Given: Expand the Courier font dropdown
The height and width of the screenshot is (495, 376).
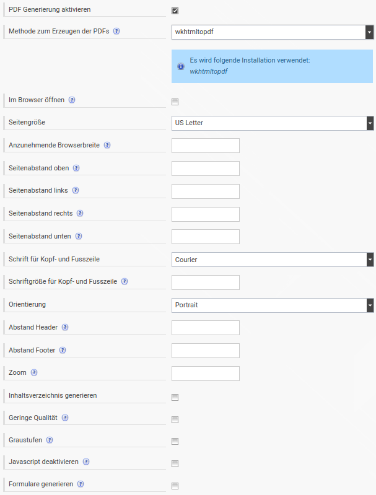Looking at the screenshot, I should coord(273,260).
